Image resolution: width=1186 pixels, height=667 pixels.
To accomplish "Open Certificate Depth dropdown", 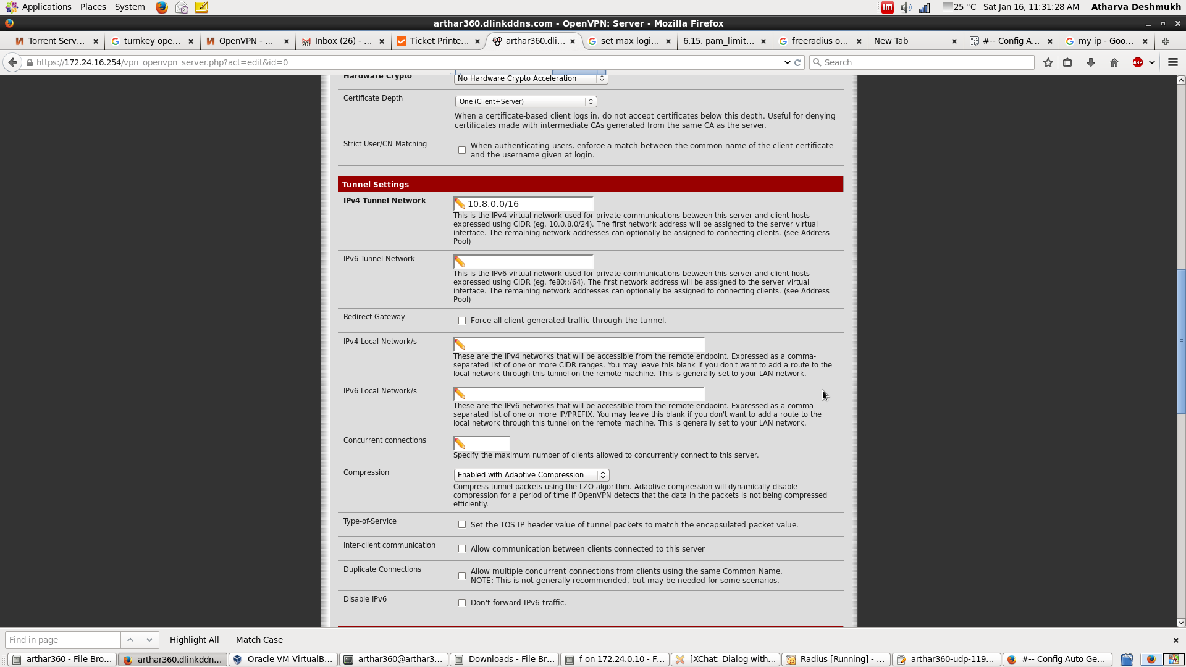I will click(x=526, y=101).
